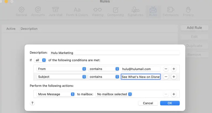Minimize the Rules window with yellow button
Image resolution: width=212 pixels, height=113 pixels.
point(6,1)
